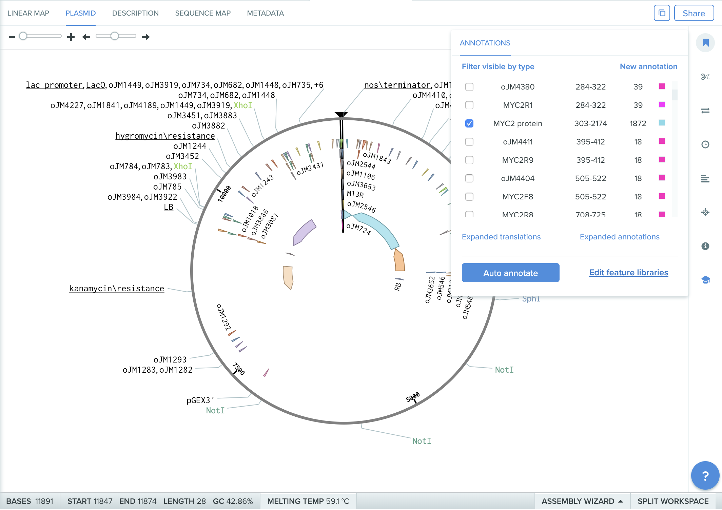Screen dimensions: 722x510
Task: Open Expanded annotations options
Action: (620, 237)
